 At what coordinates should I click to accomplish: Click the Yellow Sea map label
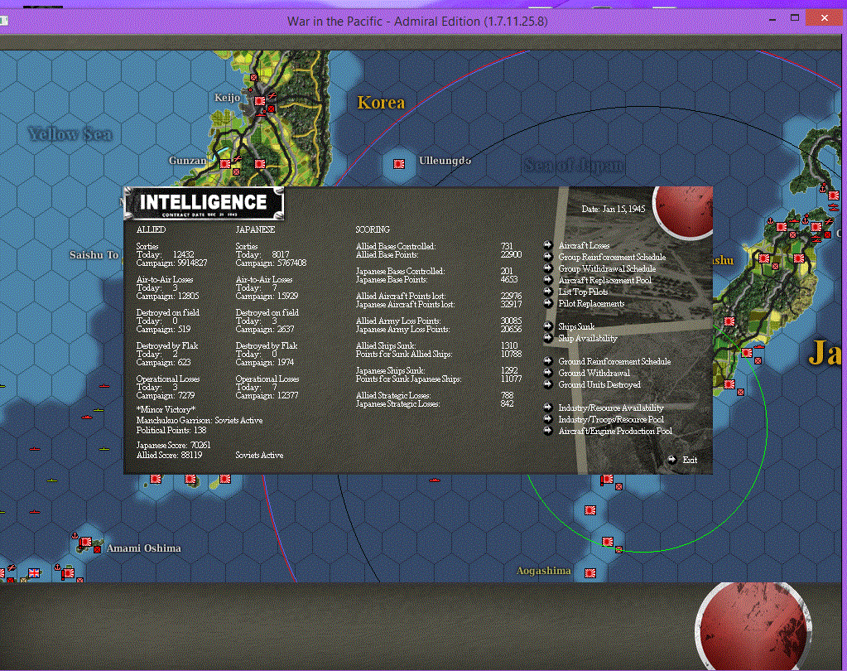(70, 134)
